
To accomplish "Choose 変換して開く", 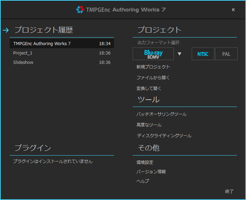I will pyautogui.click(x=149, y=89).
